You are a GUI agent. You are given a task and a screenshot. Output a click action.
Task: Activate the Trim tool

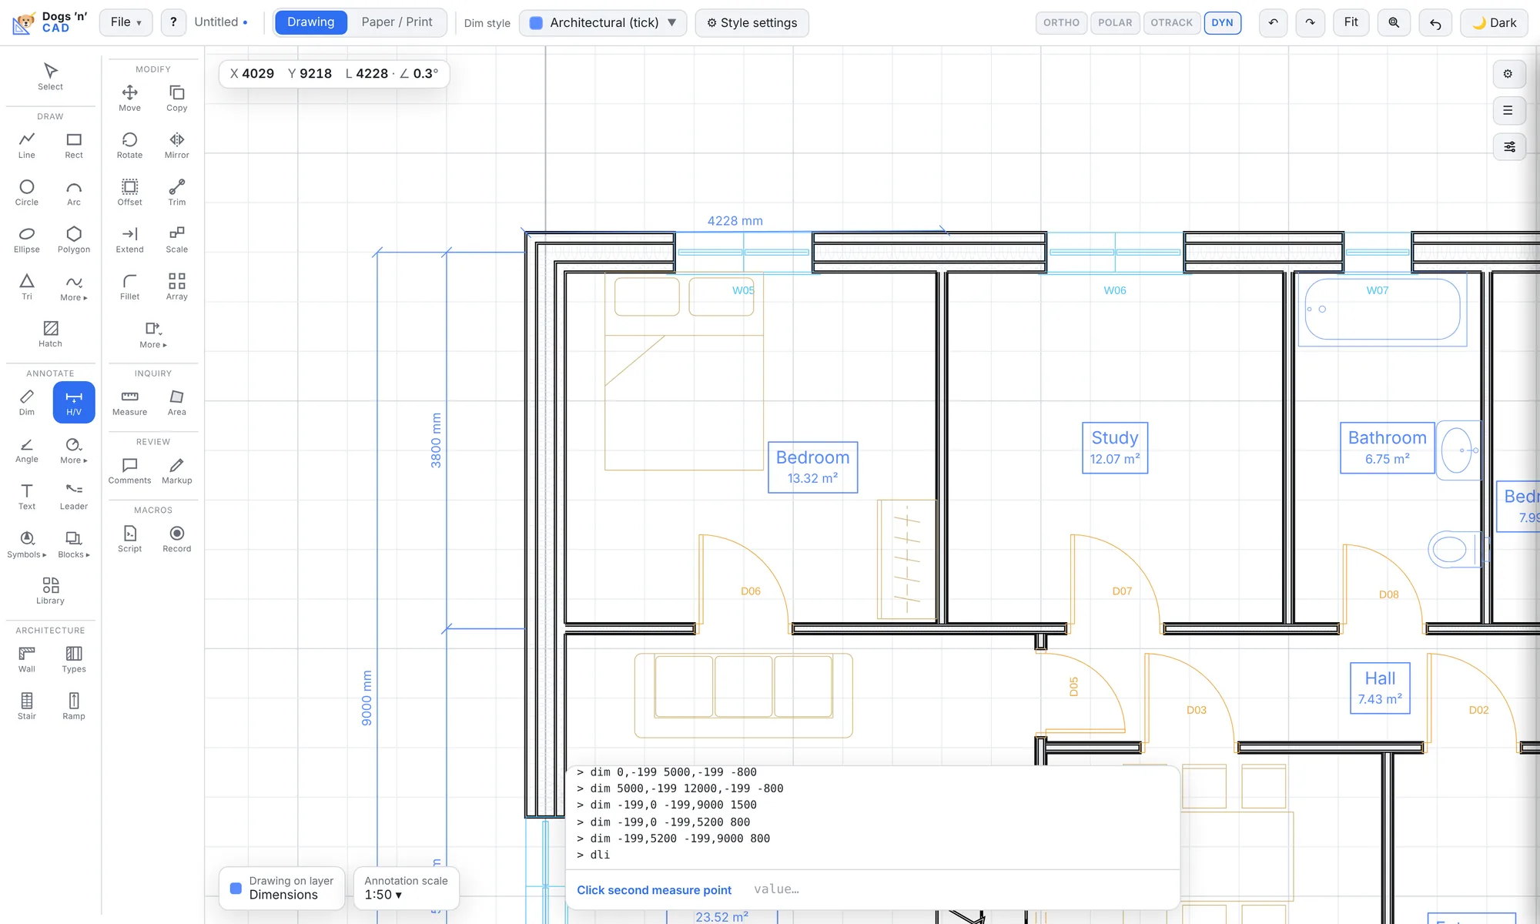[x=176, y=192]
